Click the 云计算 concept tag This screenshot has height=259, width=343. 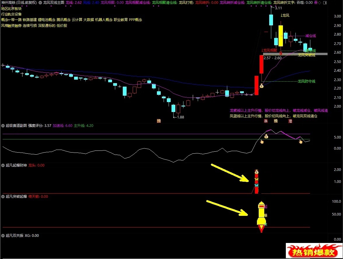[x=77, y=20]
